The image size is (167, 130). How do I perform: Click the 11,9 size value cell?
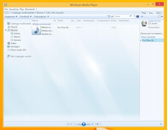point(114,28)
